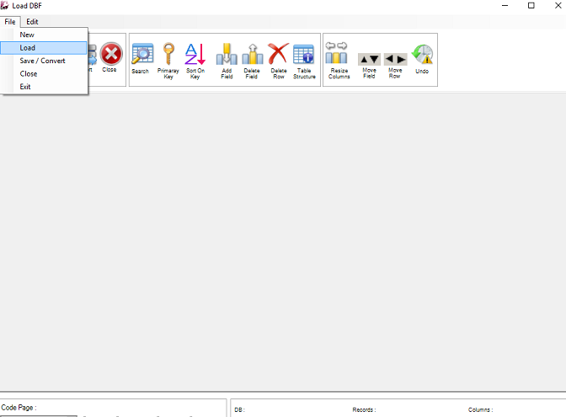Choose Exit from the File menu

click(26, 86)
